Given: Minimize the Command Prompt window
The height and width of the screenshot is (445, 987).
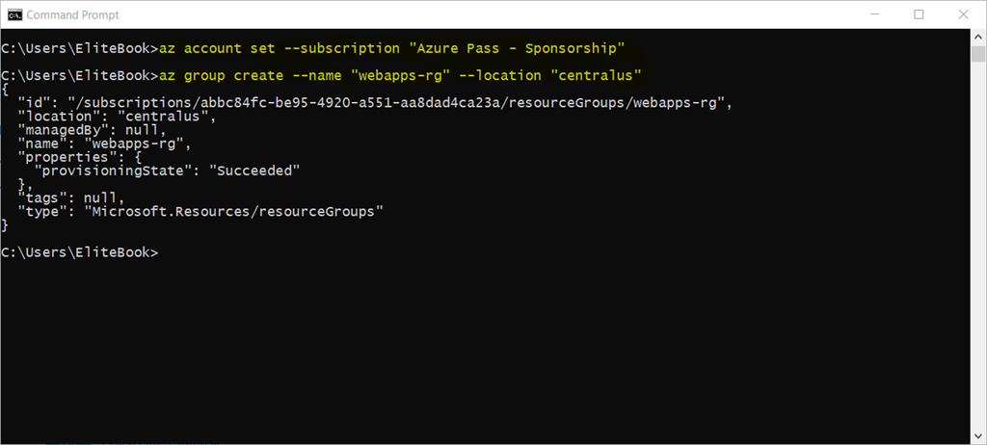Looking at the screenshot, I should 874,14.
